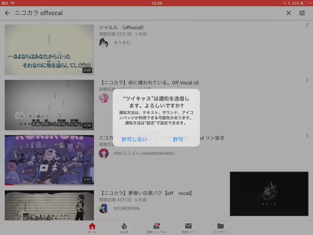
Task: Open Subscriptions tab in bottom bar
Action: [x=156, y=228]
